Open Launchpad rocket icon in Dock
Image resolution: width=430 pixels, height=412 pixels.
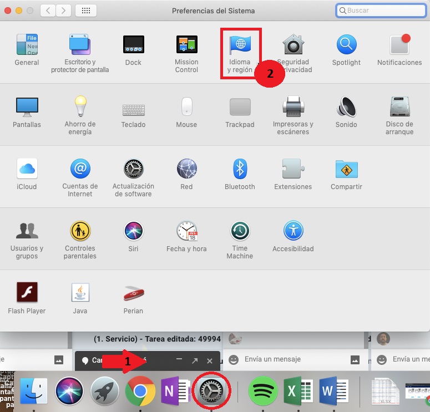pyautogui.click(x=104, y=391)
